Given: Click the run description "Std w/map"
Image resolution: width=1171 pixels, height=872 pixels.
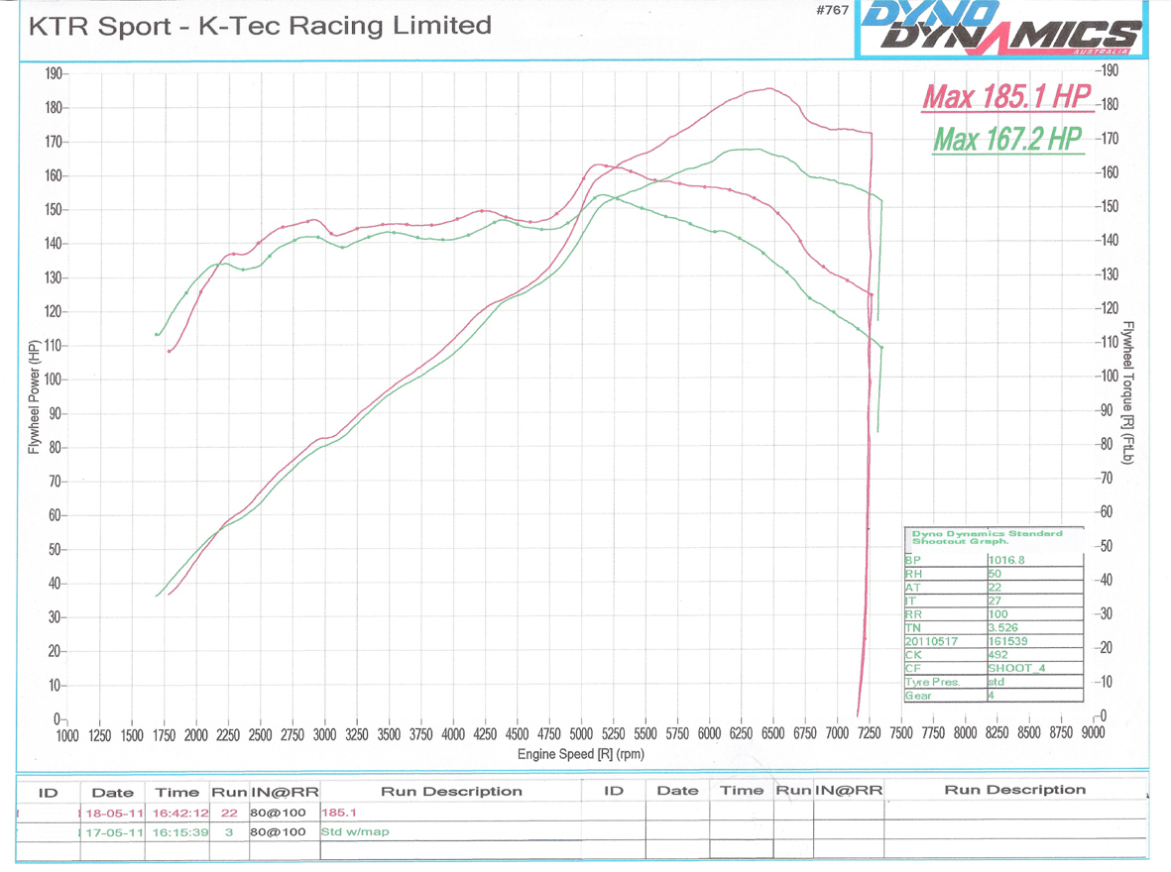Looking at the screenshot, I should (356, 832).
